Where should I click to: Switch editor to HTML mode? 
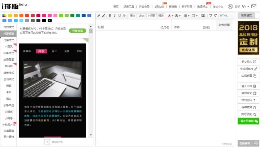(224, 15)
